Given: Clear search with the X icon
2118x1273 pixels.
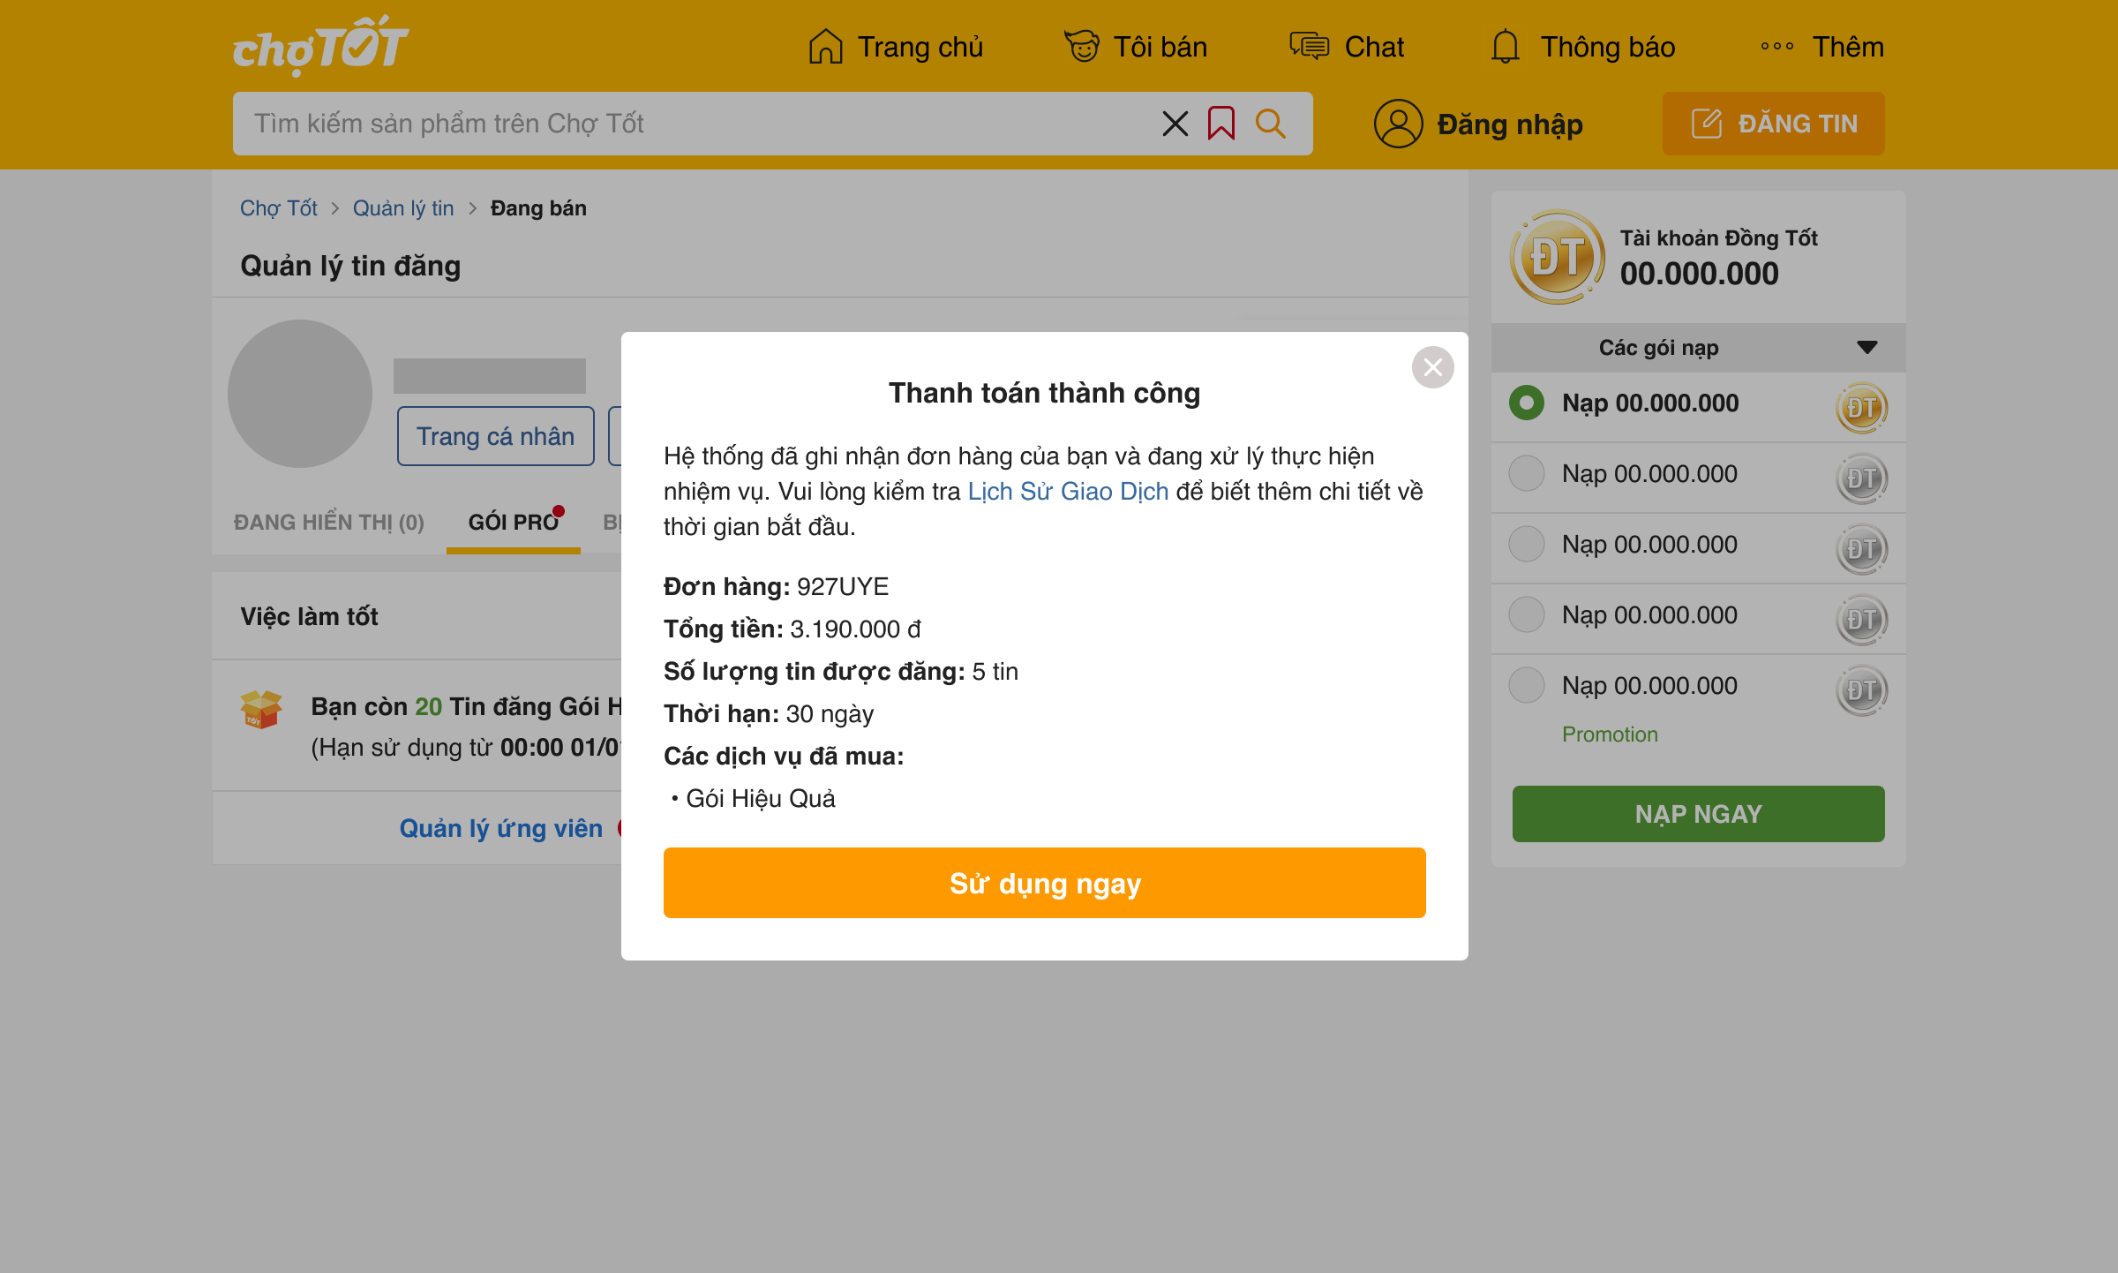Looking at the screenshot, I should 1175,124.
